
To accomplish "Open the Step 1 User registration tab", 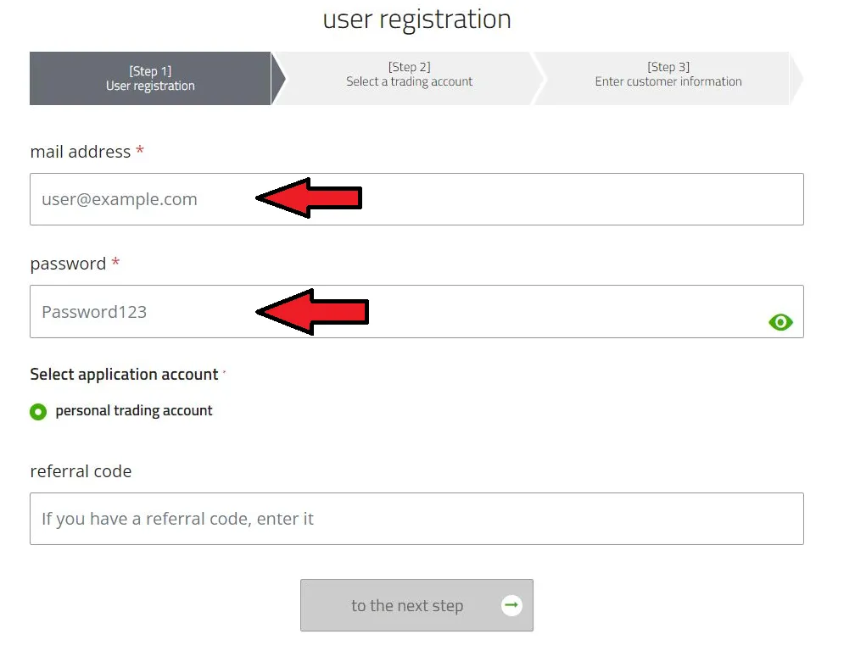I will [x=150, y=79].
